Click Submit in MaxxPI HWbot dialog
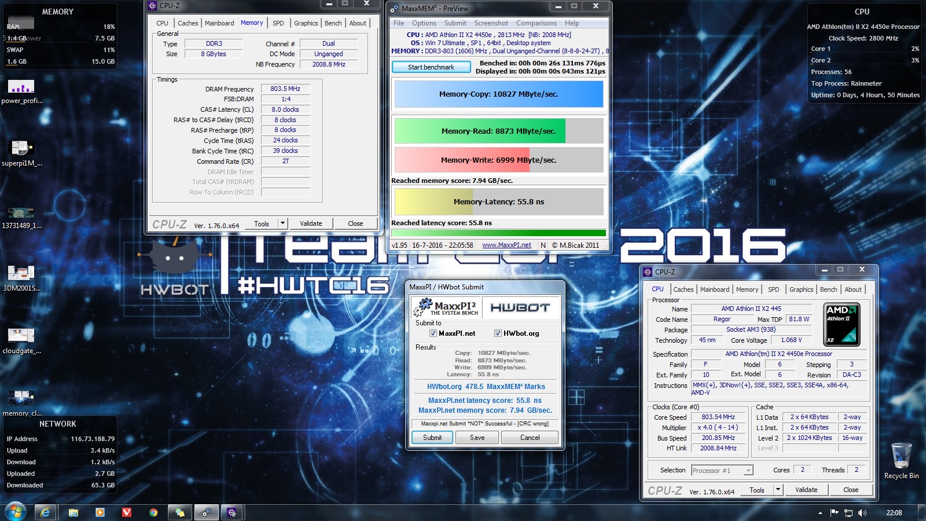926x521 pixels. coord(432,438)
